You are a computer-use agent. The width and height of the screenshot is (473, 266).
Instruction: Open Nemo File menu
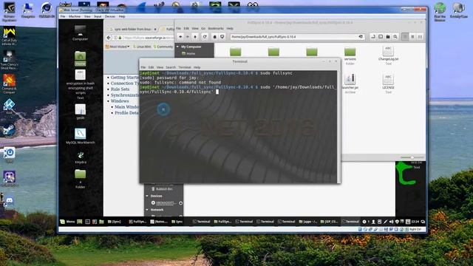click(179, 28)
